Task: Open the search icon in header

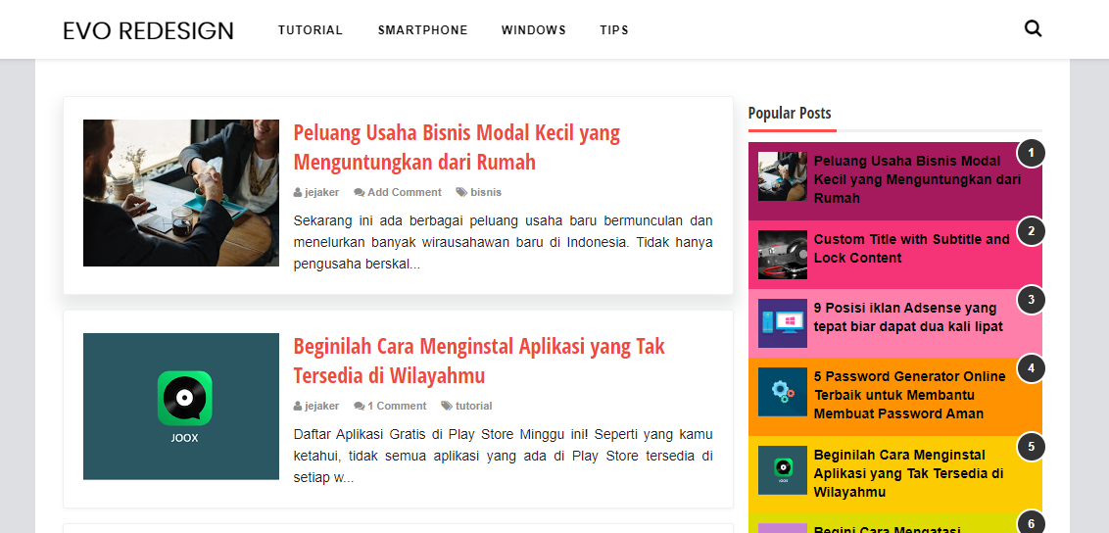Action: tap(1033, 29)
